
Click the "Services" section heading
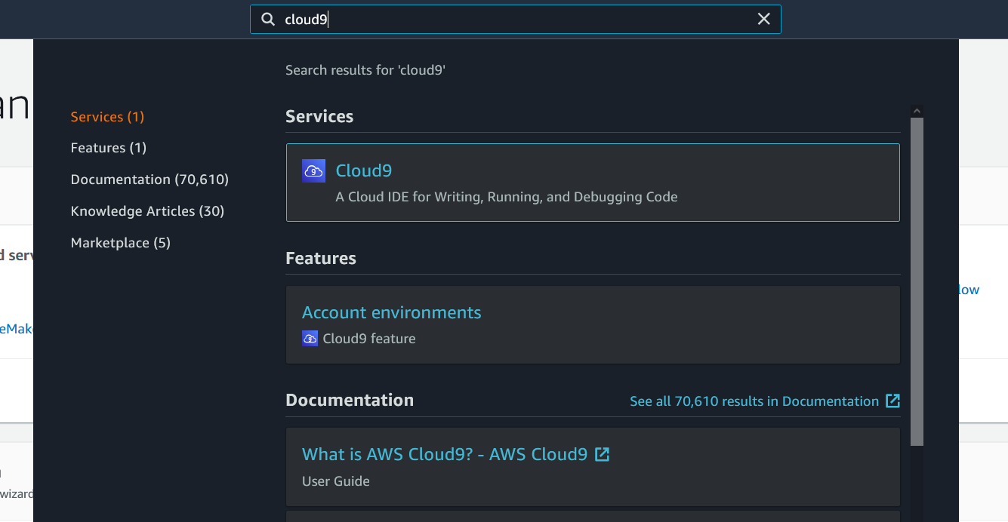[x=319, y=117]
